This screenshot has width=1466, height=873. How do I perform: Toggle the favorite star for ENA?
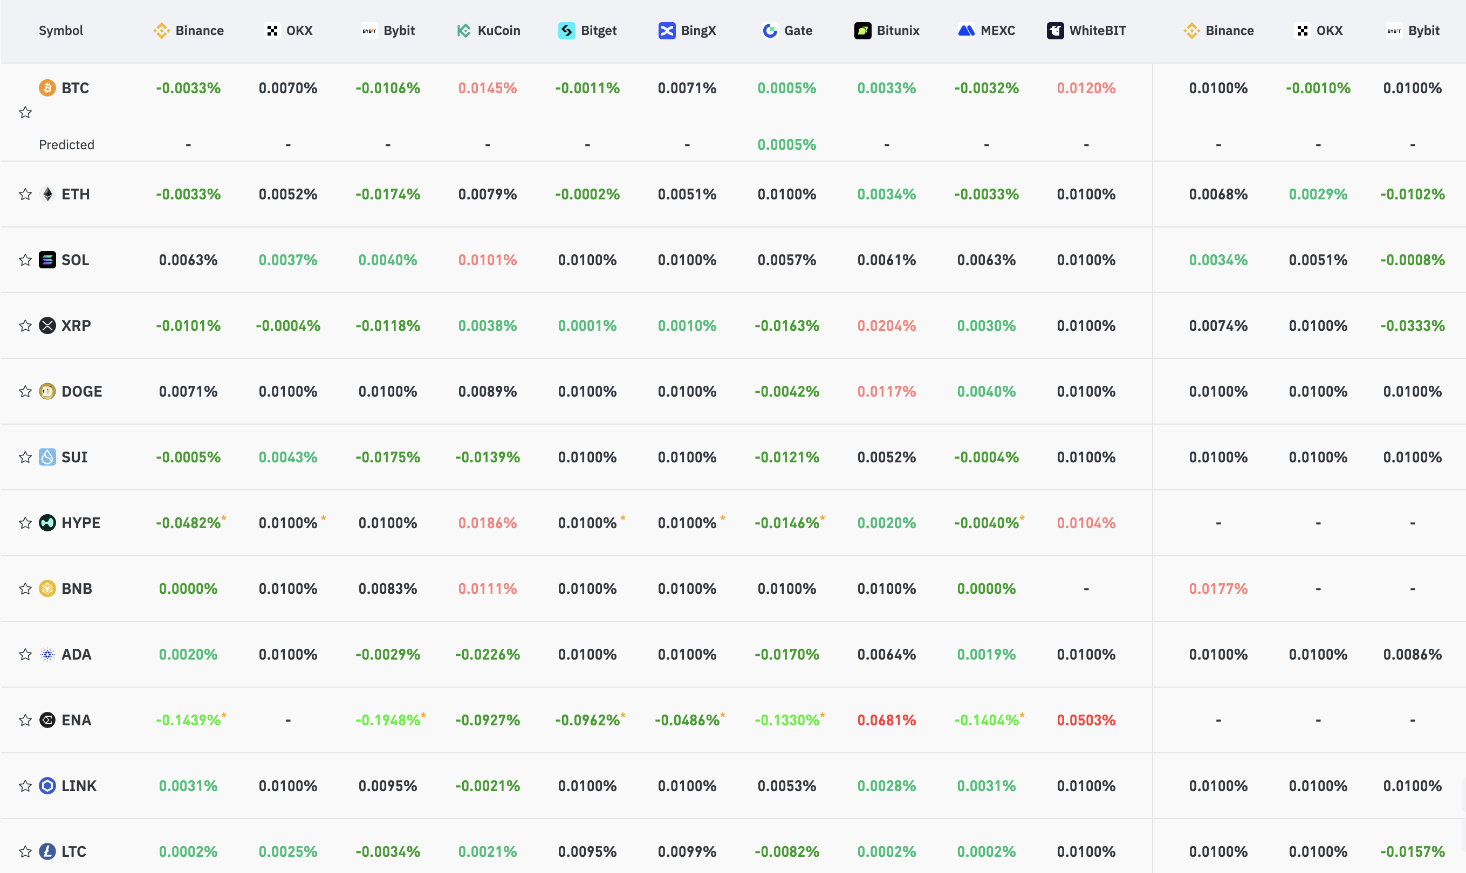[25, 720]
